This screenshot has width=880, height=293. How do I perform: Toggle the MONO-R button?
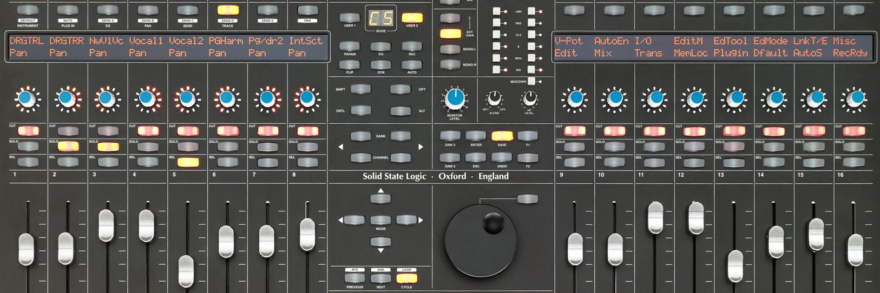coord(450,65)
